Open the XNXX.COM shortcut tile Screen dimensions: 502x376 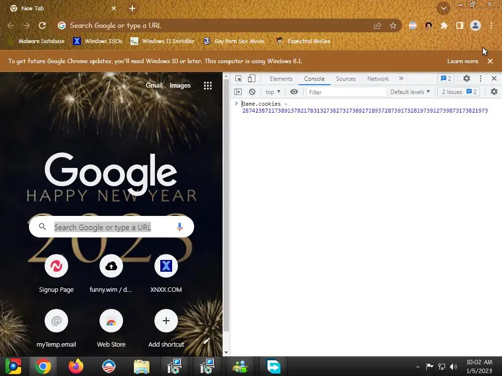pyautogui.click(x=166, y=274)
